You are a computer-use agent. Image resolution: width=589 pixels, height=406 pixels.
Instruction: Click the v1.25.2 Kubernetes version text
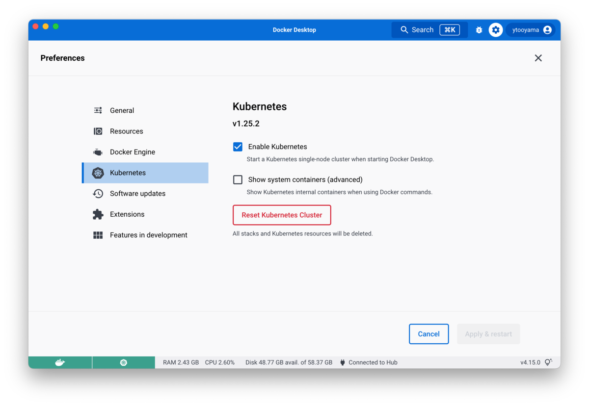246,124
